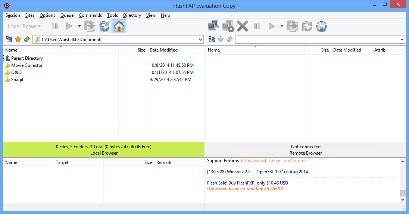
Task: Refresh the remote browser listing
Action: click(x=307, y=27)
